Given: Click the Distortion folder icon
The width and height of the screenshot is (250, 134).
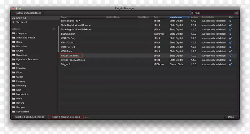Looking at the screenshot, I should tap(14, 46).
